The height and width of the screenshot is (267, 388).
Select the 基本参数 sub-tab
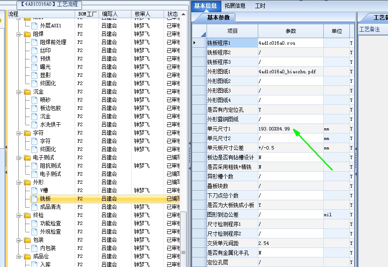pos(218,17)
